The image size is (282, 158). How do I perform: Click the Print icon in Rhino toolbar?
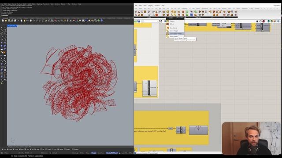[12, 21]
